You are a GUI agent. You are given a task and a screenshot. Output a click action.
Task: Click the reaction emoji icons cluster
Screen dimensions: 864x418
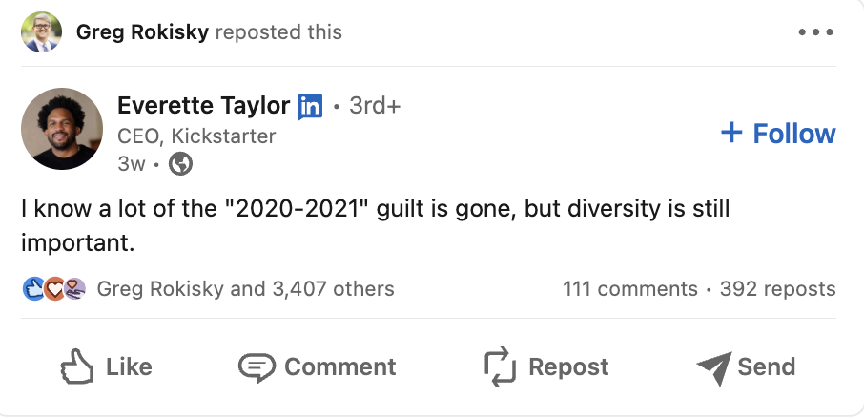coord(54,288)
